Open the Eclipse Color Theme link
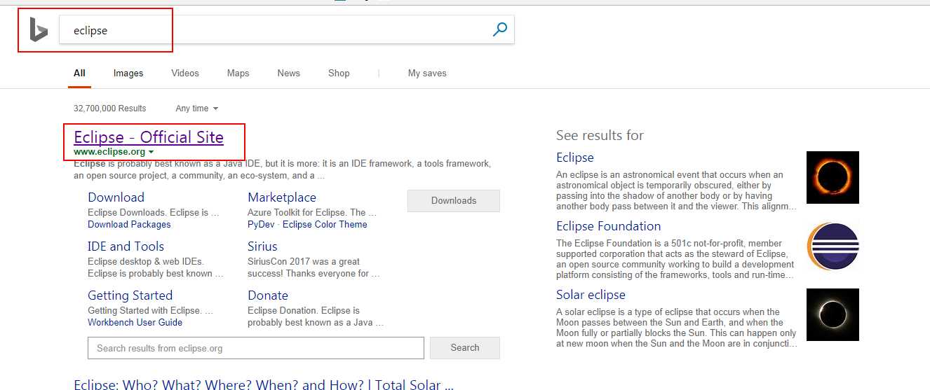 pyautogui.click(x=325, y=224)
